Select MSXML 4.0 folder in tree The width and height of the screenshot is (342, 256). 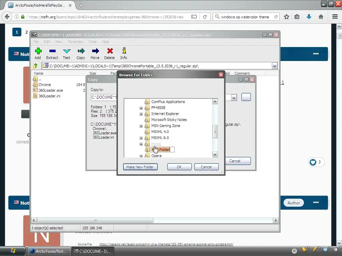(160, 132)
